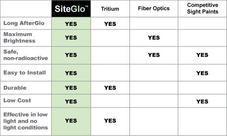227x136 pixels.
Task: Click Competitive Sight Paints YES for Low Cost
Action: (202, 101)
